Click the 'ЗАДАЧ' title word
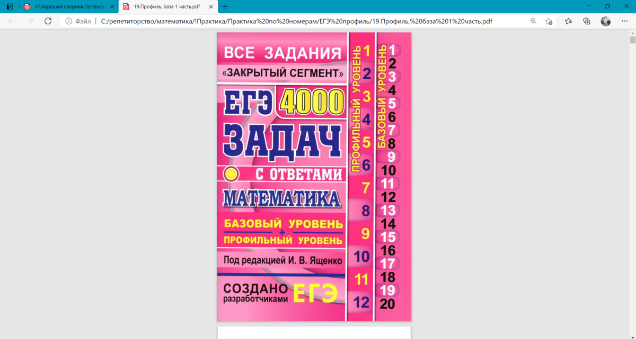Screen dimensions: 636x339 pyautogui.click(x=282, y=142)
